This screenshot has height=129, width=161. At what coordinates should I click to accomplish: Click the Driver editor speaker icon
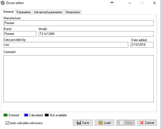(3, 3)
